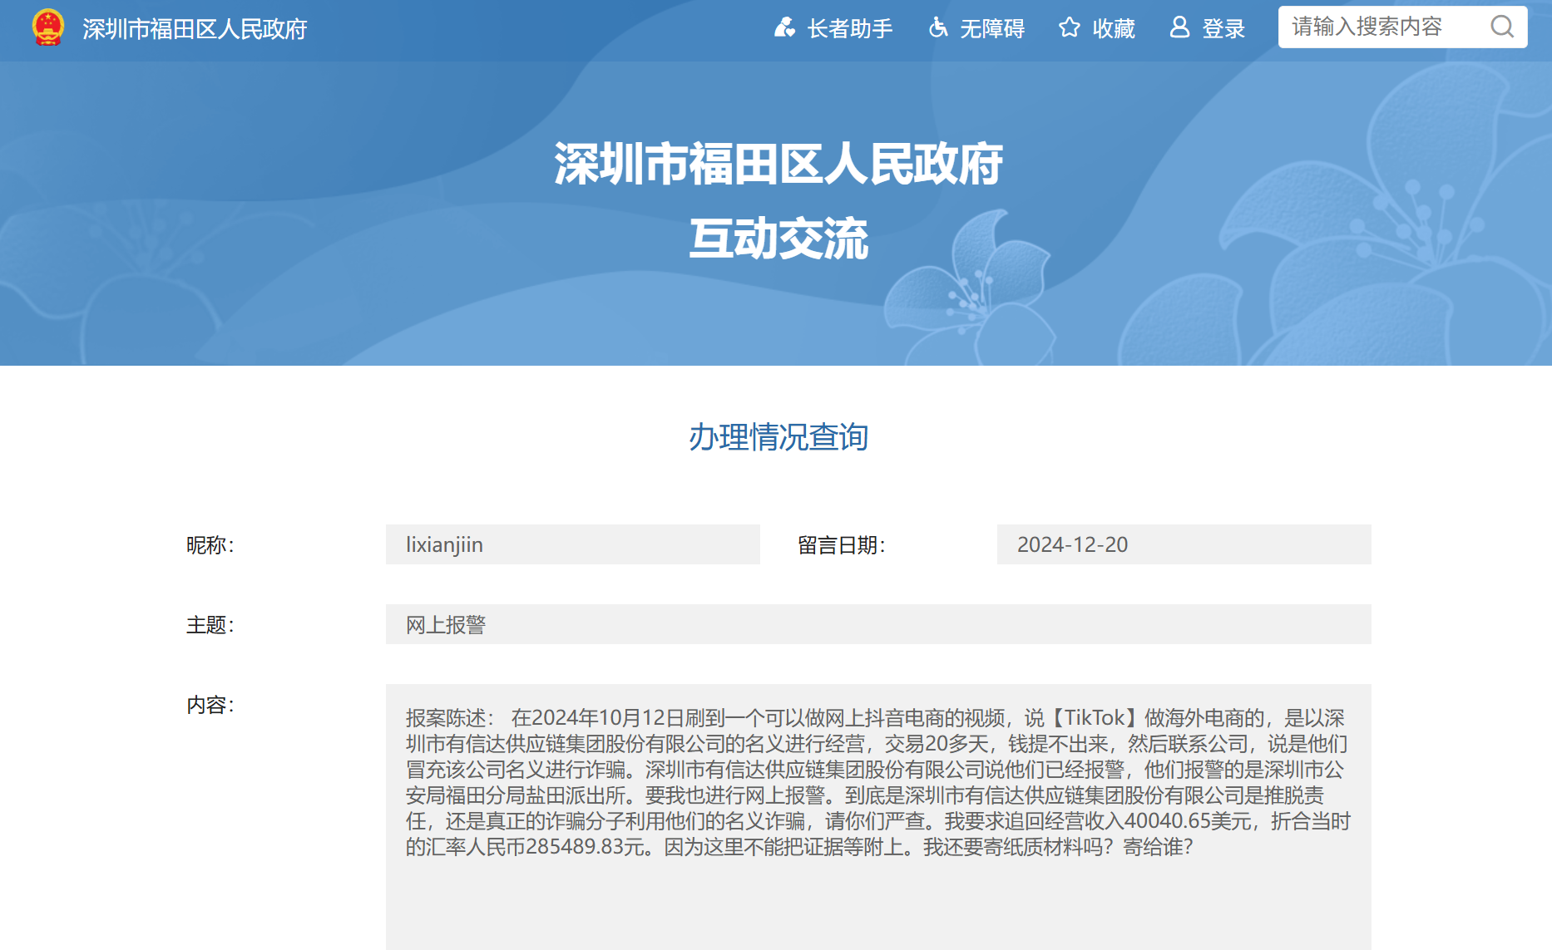Click the 留言日期 field showing 2024-12-20
Screen dimensions: 1552x950
pyautogui.click(x=1184, y=544)
